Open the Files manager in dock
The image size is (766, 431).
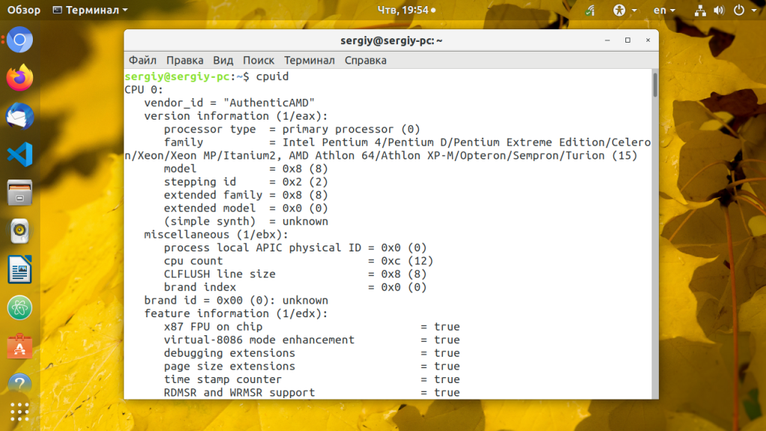pyautogui.click(x=20, y=193)
